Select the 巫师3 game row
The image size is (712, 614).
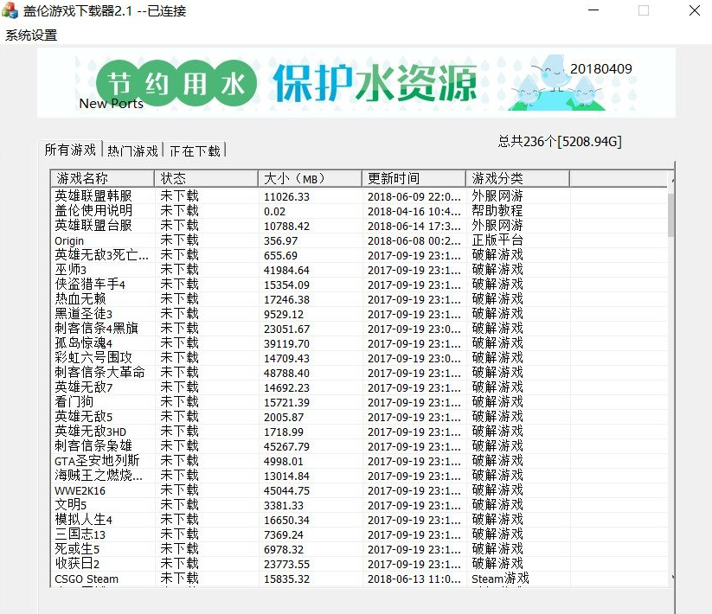(359, 270)
